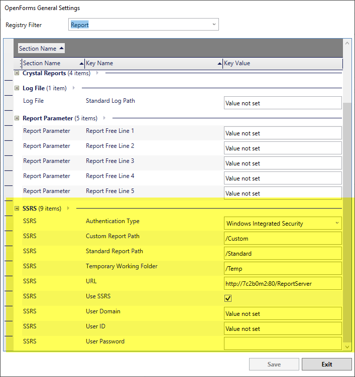
Task: Collapse the Crystal Reports group
Action: coord(17,73)
